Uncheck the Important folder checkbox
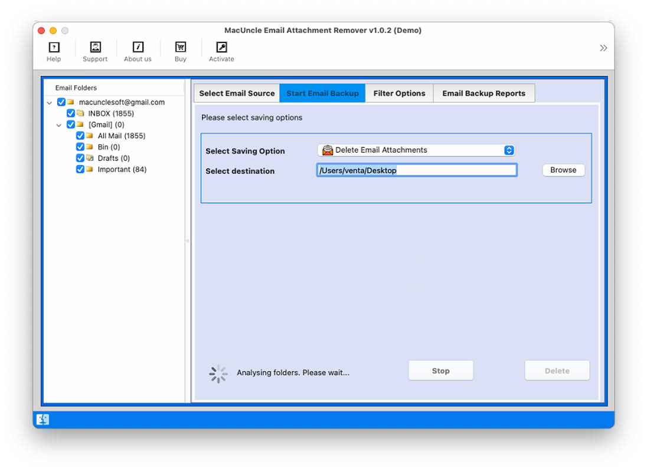Screen dimensions: 647x471 pos(80,169)
